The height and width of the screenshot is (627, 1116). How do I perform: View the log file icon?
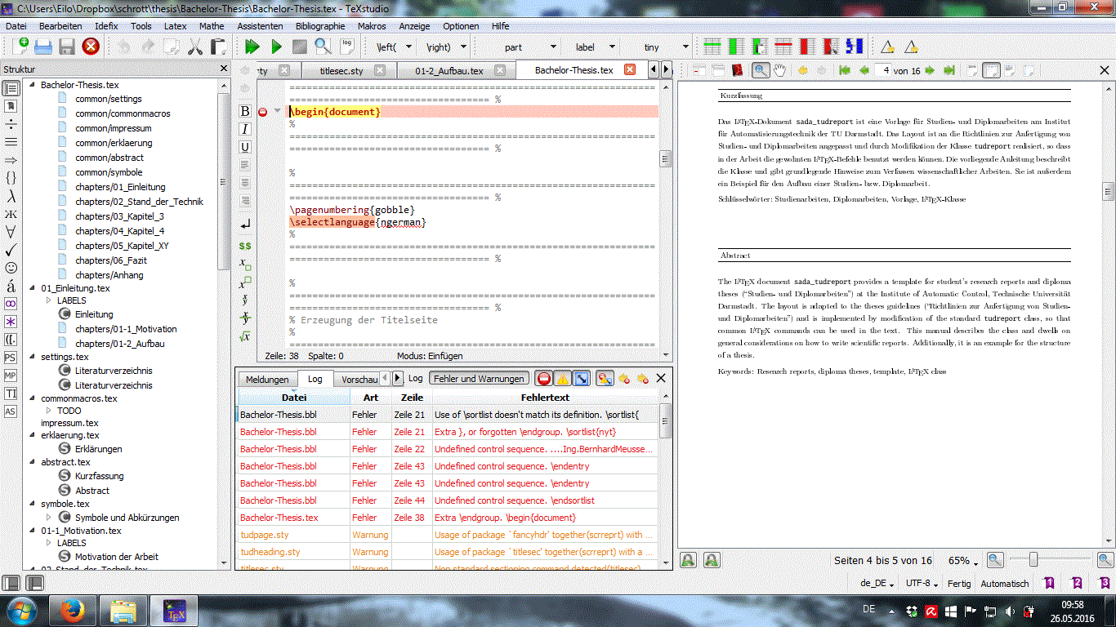click(347, 47)
